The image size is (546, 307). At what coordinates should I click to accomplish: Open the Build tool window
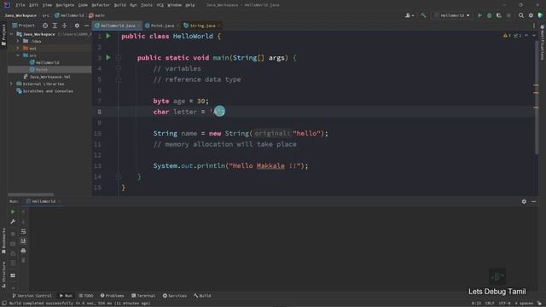coord(202,296)
